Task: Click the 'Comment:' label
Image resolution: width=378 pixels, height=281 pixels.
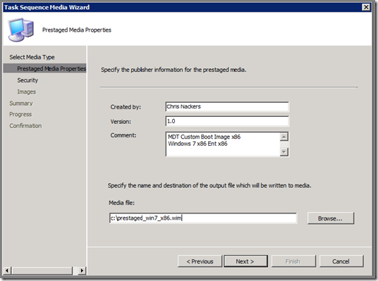Action: (123, 135)
